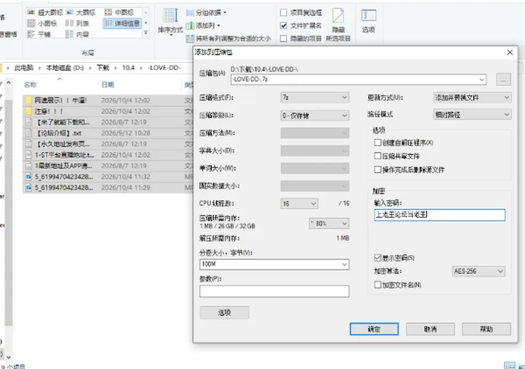Switch layout to 小图标 view
The image size is (525, 369).
click(x=42, y=23)
